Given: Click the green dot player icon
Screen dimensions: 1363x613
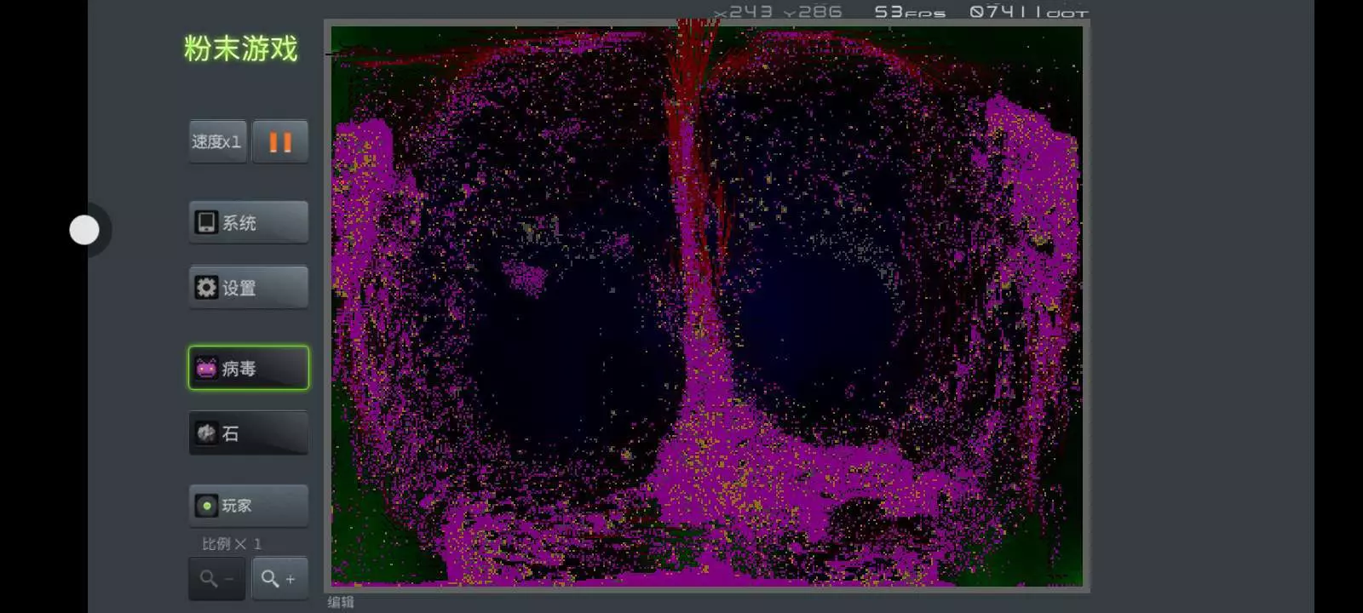Looking at the screenshot, I should 206,506.
